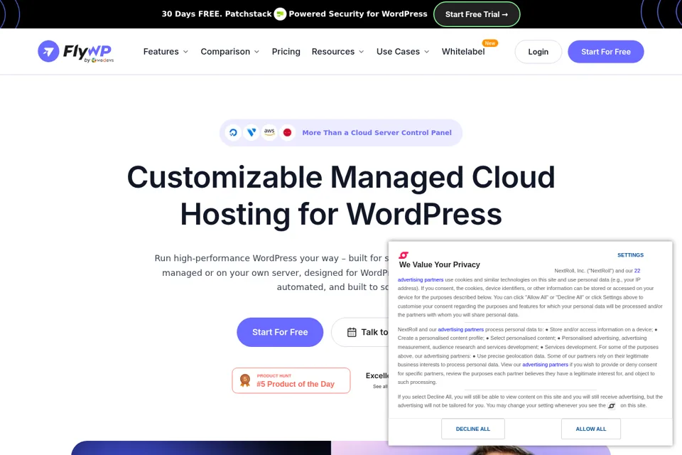682x455 pixels.
Task: Click the Product Hunt medal icon
Action: [x=245, y=380]
